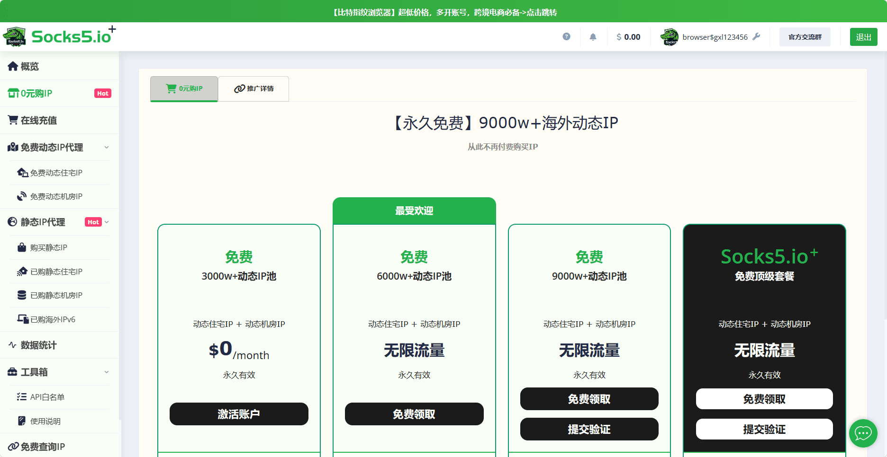Click the map icon beside 免费动态IP代理
Image resolution: width=887 pixels, height=457 pixels.
[13, 147]
